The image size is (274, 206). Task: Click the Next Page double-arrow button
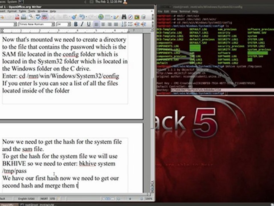[x=152, y=191]
